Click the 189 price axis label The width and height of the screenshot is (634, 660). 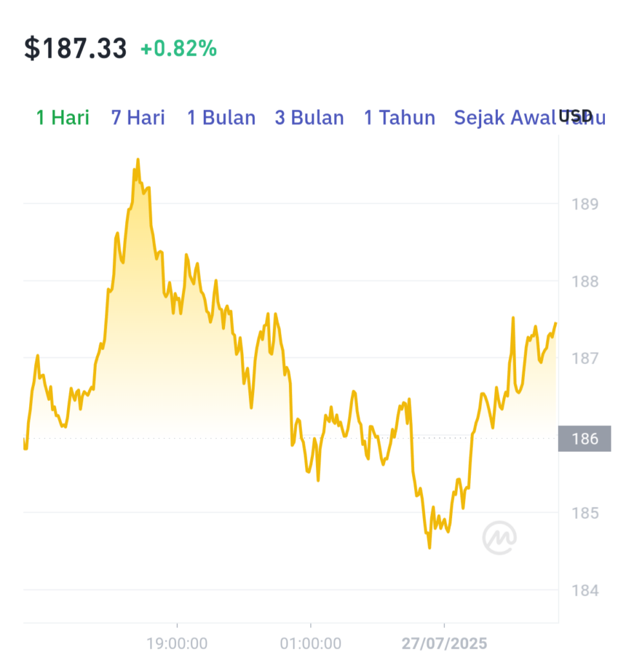click(x=585, y=204)
